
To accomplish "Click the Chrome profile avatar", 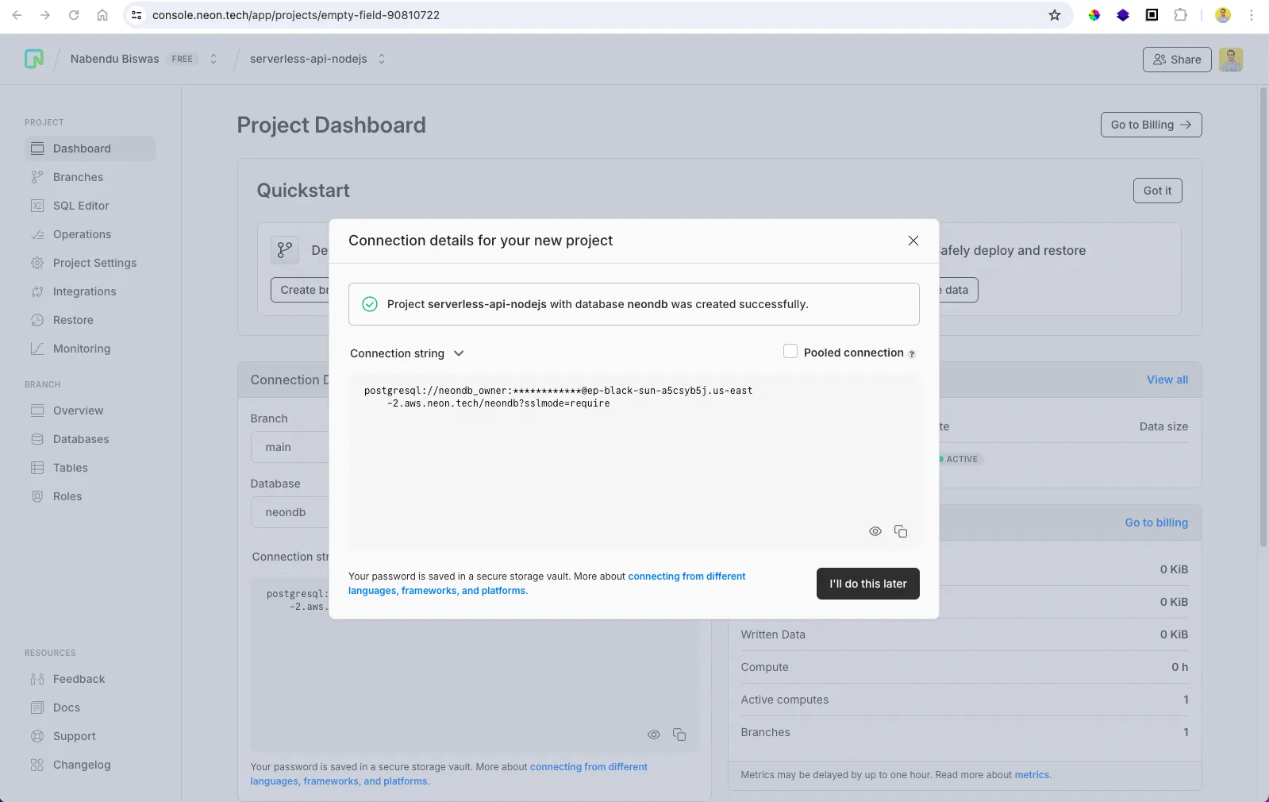I will pyautogui.click(x=1223, y=15).
